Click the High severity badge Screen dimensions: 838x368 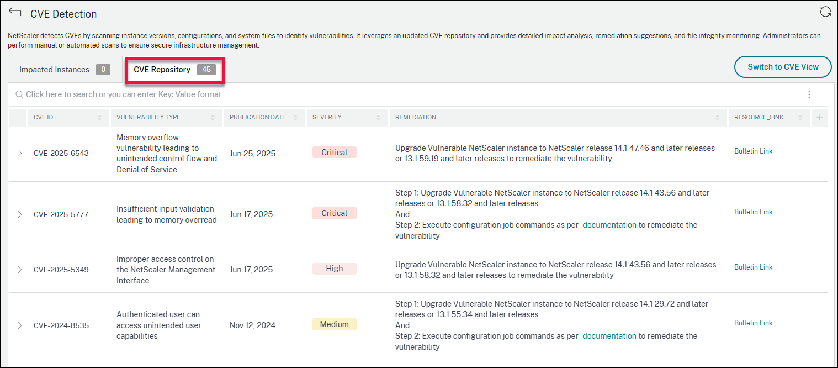click(335, 269)
